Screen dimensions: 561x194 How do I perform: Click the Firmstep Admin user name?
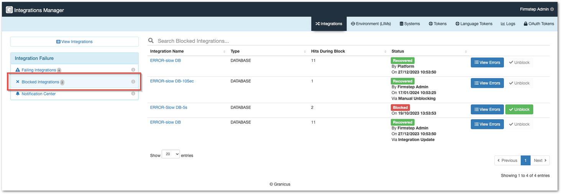[534, 9]
